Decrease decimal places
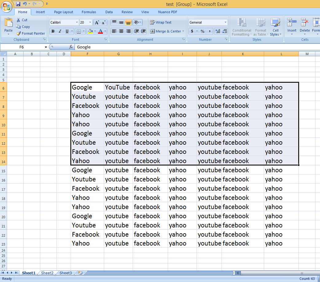320x282 pixels. (x=224, y=31)
